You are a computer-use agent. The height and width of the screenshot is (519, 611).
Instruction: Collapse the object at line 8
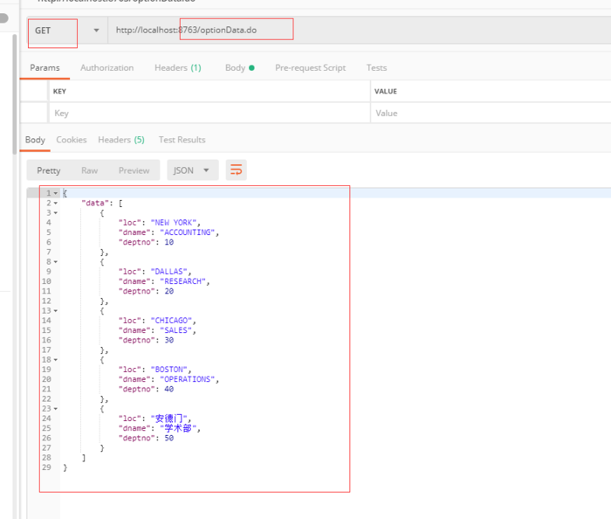pos(56,262)
